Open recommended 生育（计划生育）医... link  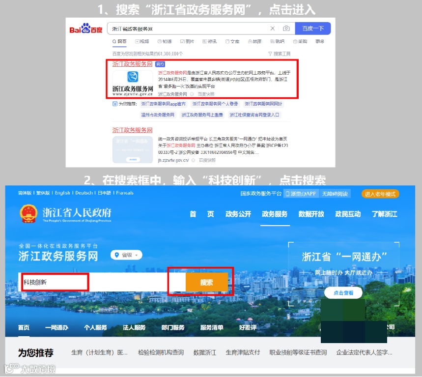99,352
